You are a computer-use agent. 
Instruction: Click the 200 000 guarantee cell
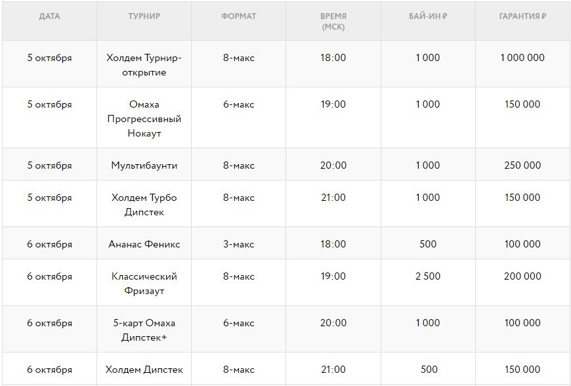tap(522, 276)
